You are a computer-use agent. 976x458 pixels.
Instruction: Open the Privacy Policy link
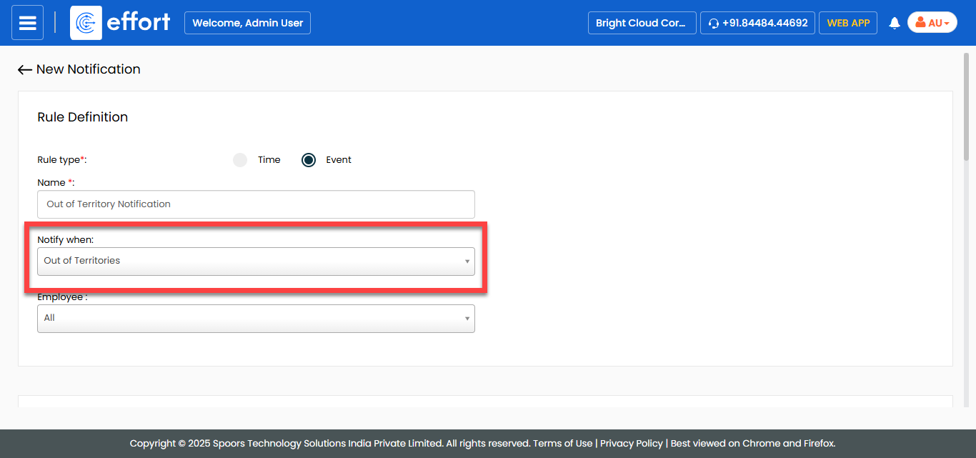(x=631, y=444)
